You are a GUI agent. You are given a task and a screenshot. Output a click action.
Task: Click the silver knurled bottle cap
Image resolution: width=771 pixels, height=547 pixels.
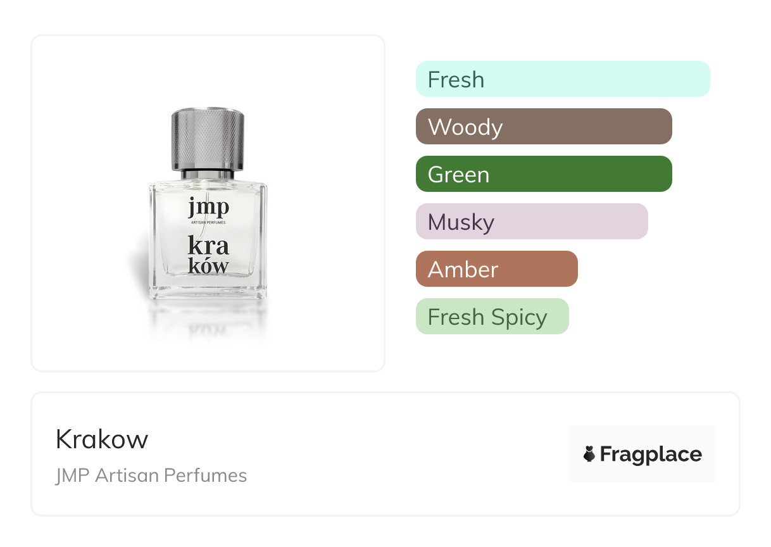208,139
